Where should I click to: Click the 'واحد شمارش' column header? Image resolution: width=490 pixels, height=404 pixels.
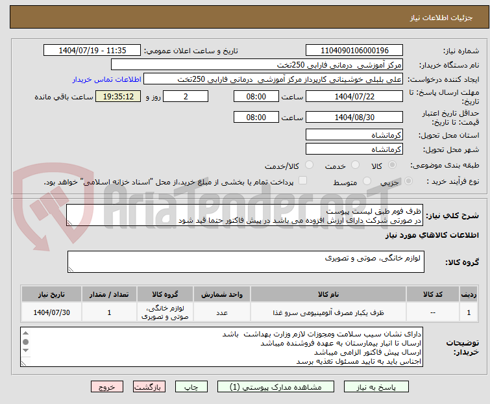point(222,294)
